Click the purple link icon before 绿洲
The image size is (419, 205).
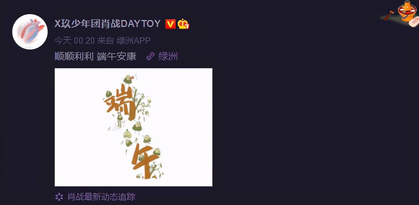pyautogui.click(x=150, y=57)
